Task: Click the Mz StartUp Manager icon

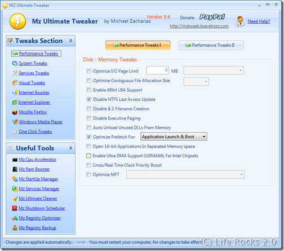Action: (15, 179)
